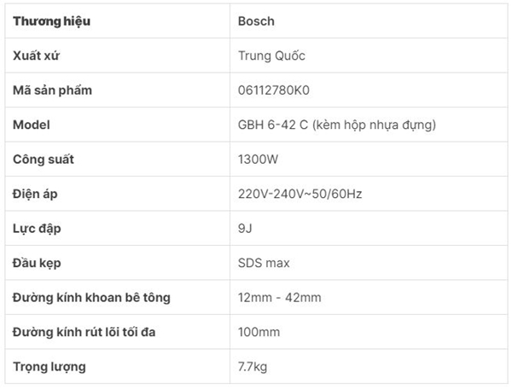Click the "Xuất xứ" row label
Viewport: 512px width, 390px height.
tap(37, 55)
